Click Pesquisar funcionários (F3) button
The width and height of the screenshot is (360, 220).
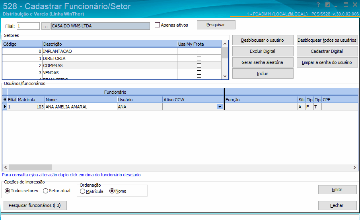pyautogui.click(x=35, y=205)
